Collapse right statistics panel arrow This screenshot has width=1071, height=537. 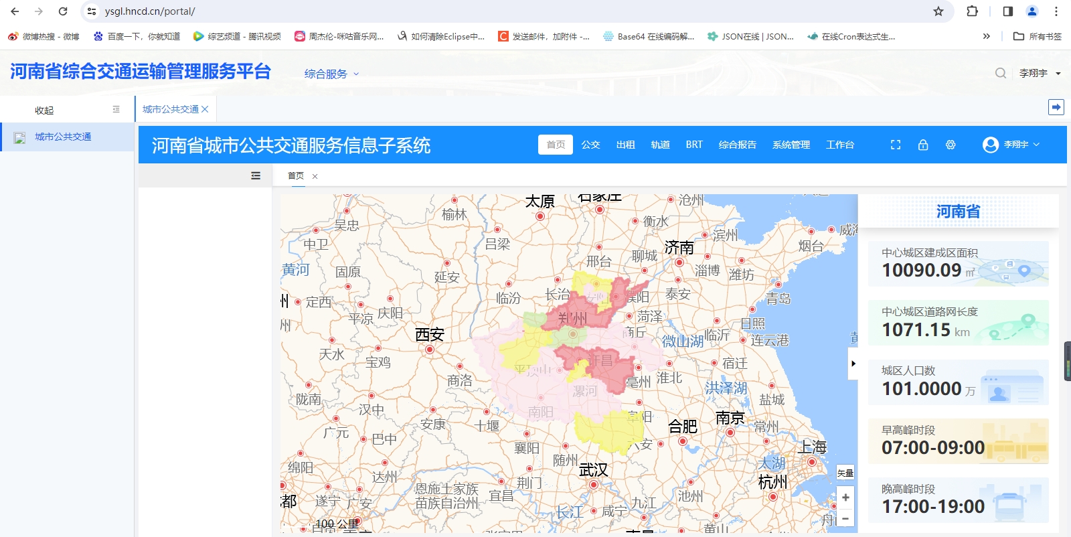tap(853, 364)
